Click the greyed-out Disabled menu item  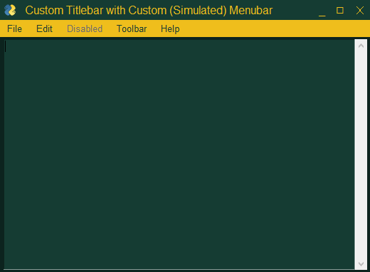pyautogui.click(x=85, y=29)
